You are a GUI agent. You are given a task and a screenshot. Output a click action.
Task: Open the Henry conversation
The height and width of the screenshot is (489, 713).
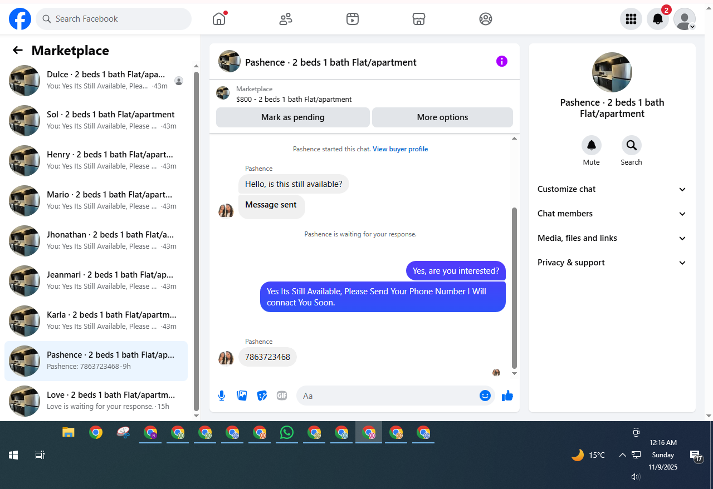point(96,161)
